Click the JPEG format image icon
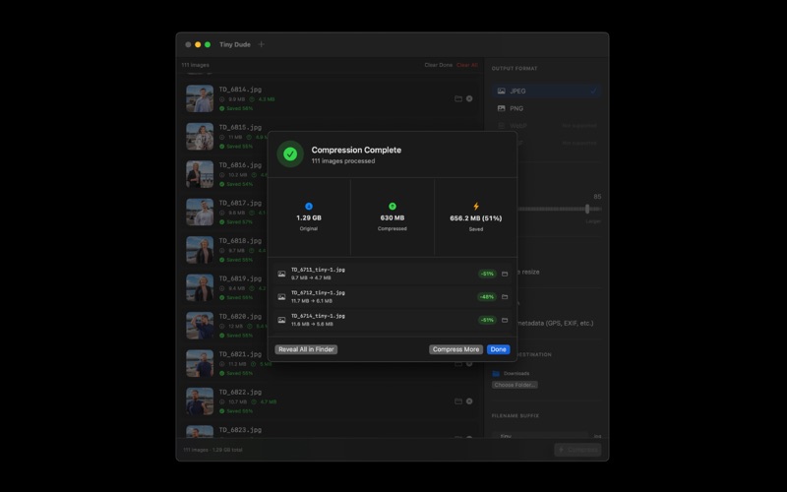The height and width of the screenshot is (492, 787). coord(501,91)
